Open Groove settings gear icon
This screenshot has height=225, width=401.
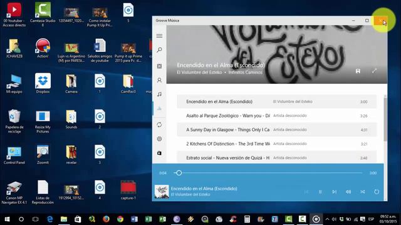(159, 139)
